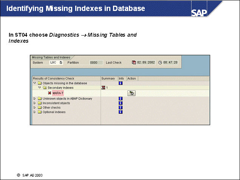The image size is (240, 180).
Task: Click info icon for Unknown objects in ABAP Dictionary
Action: pyautogui.click(x=121, y=98)
